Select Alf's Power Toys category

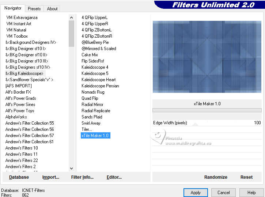[20, 111]
